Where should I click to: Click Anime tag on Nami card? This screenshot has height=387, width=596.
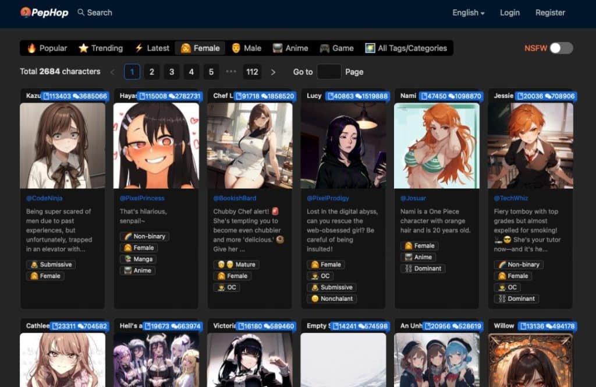pos(418,257)
